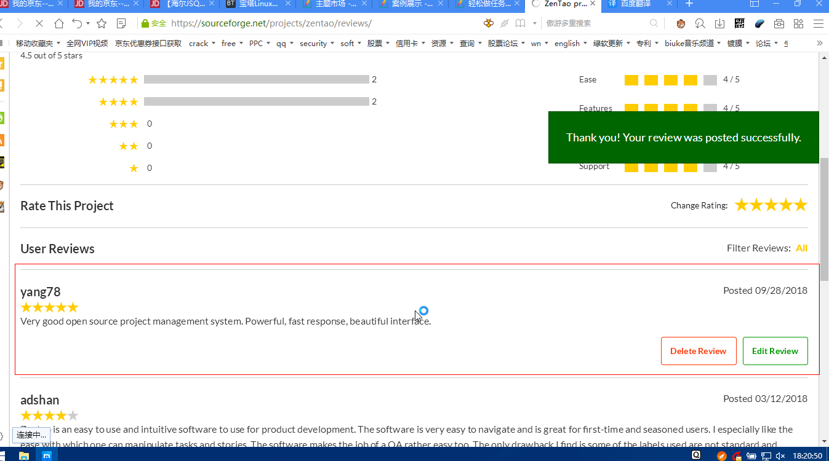This screenshot has height=461, width=829.
Task: Open the network status tray icon
Action: point(766,456)
